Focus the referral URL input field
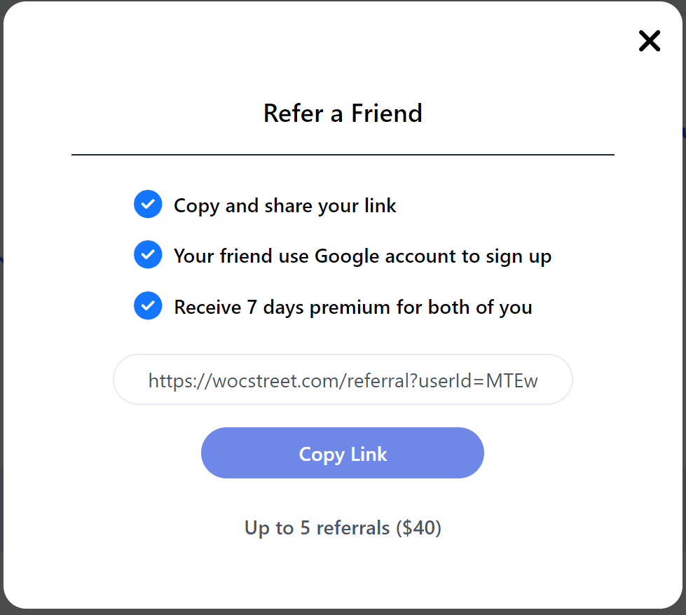The image size is (686, 615). (343, 380)
